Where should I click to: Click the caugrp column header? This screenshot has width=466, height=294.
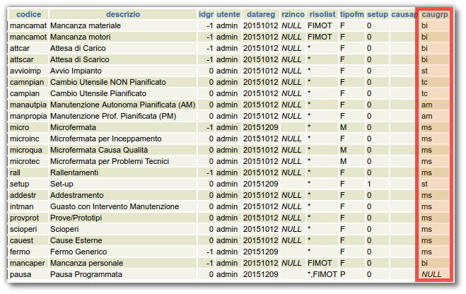(434, 14)
